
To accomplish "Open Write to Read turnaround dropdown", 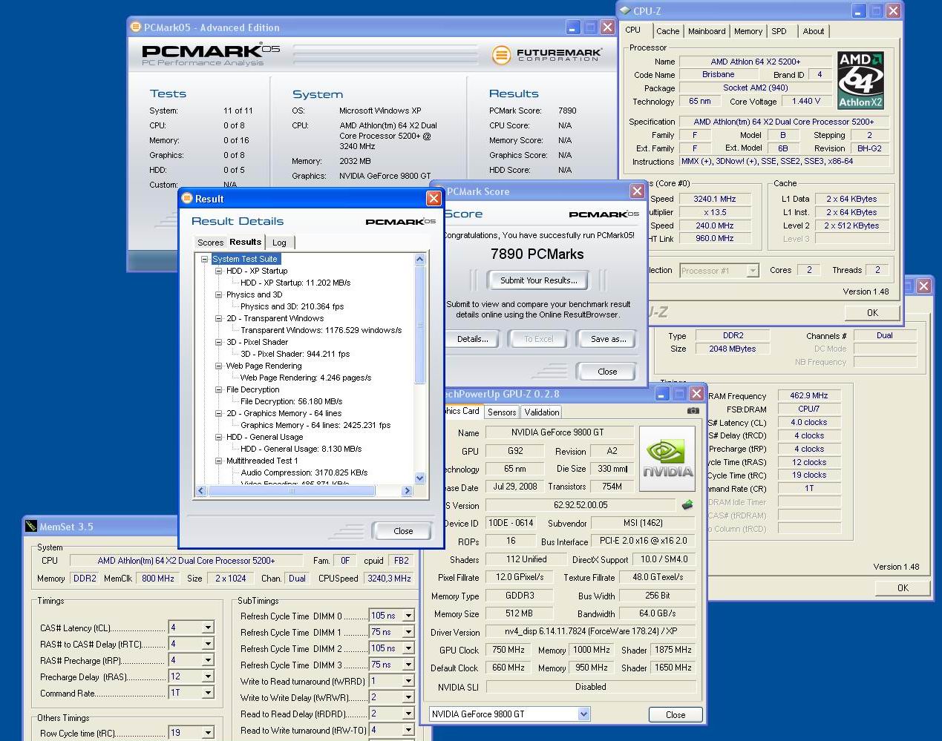I will (408, 681).
